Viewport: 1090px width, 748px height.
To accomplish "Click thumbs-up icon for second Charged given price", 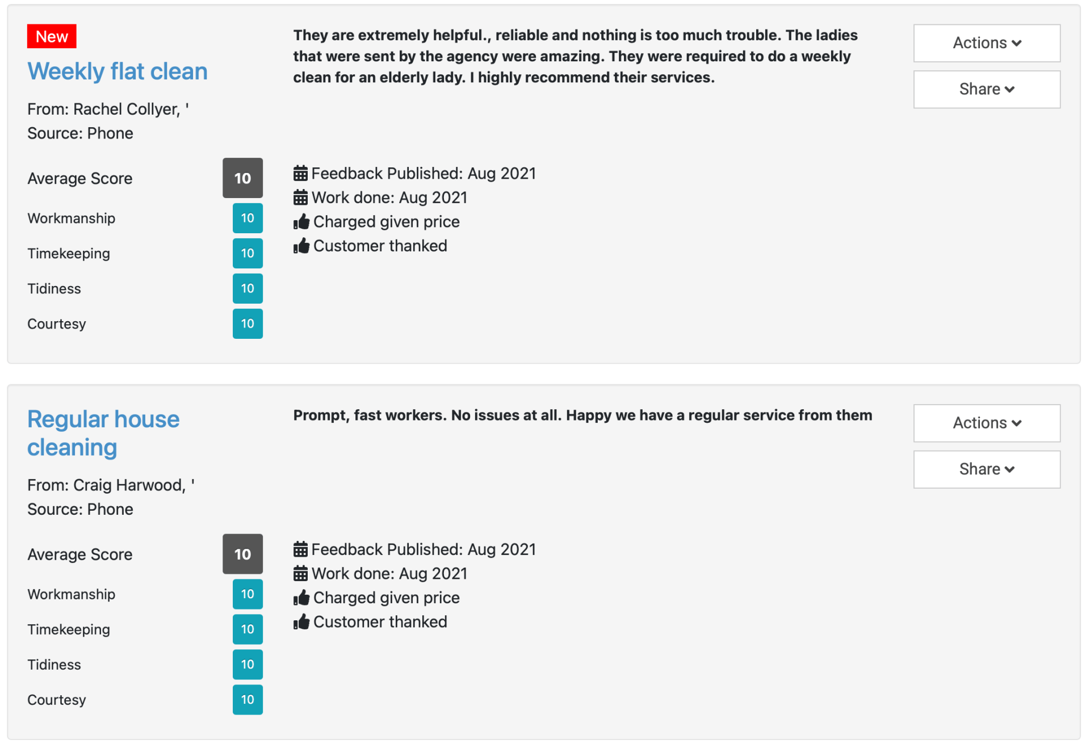I will [301, 598].
